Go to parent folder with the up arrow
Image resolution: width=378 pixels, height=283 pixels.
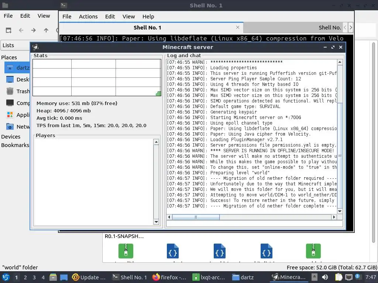[46, 30]
